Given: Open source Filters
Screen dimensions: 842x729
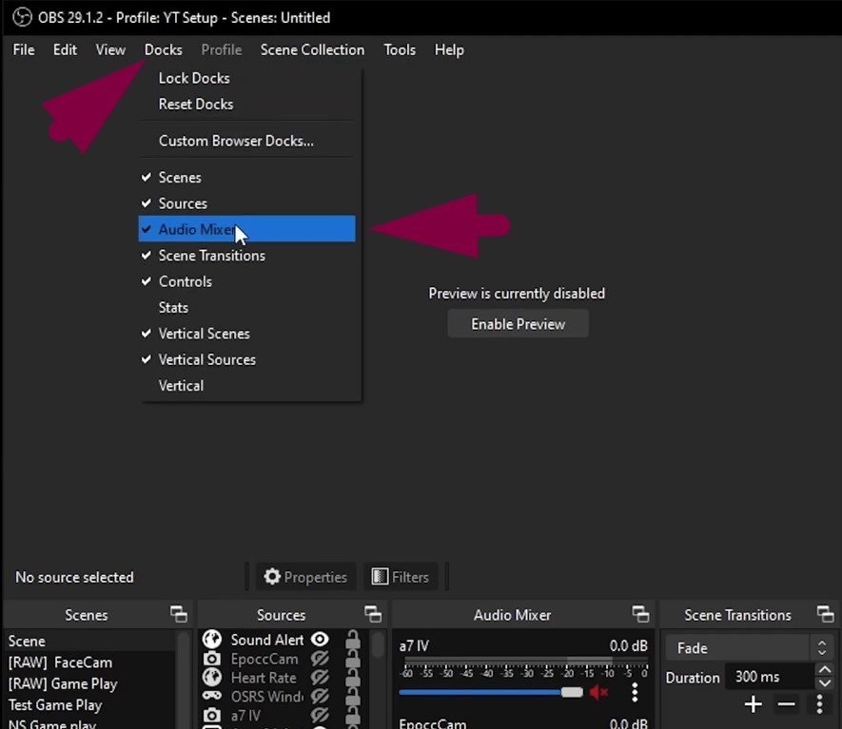Looking at the screenshot, I should click(401, 577).
